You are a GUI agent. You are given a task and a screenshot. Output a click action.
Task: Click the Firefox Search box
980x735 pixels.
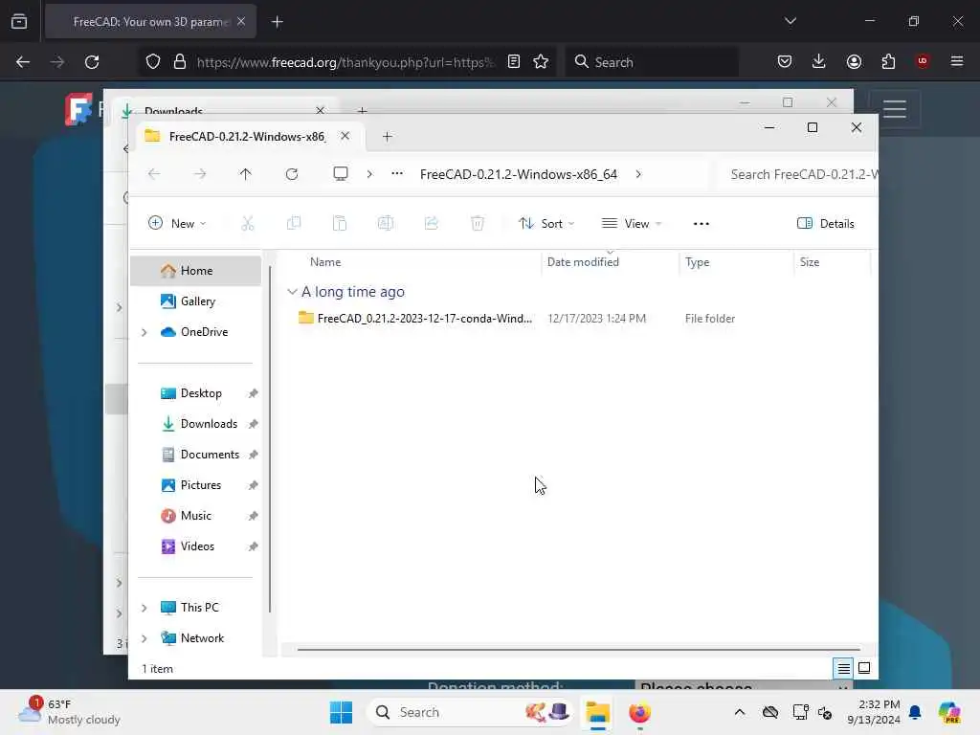(652, 62)
